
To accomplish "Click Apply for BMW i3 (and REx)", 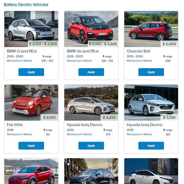I will tap(31, 72).
